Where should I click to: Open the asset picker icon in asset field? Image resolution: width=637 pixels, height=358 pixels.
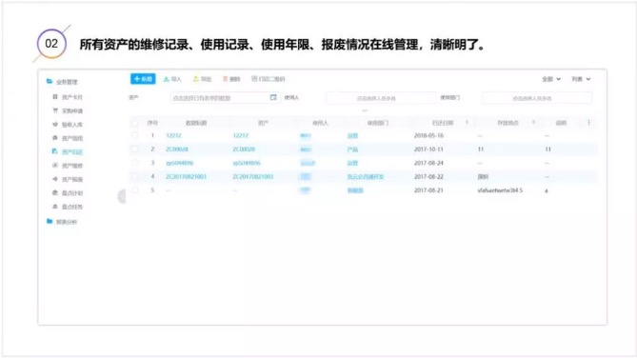click(x=273, y=97)
